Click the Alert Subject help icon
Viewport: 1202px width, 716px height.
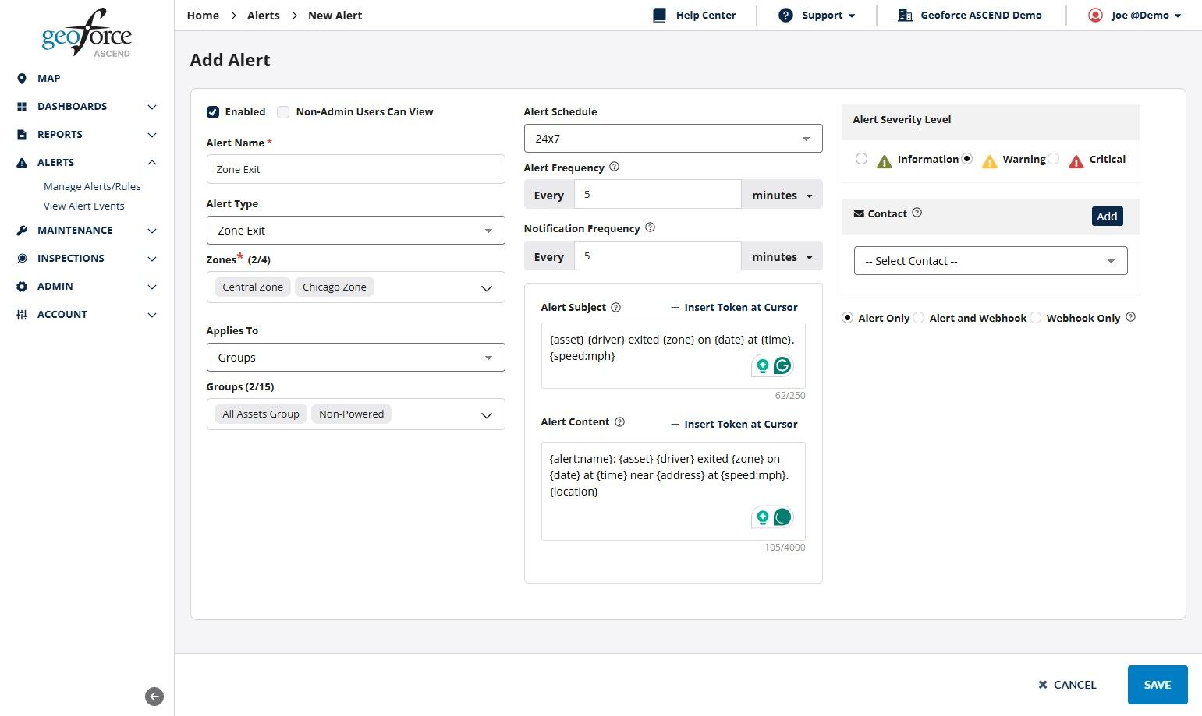pyautogui.click(x=615, y=307)
